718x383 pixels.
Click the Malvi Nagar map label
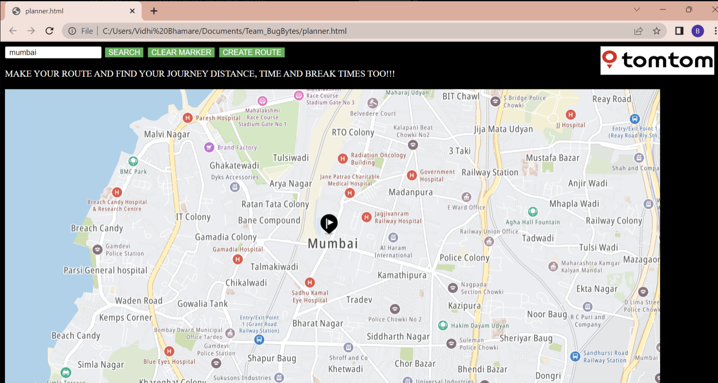coord(167,134)
